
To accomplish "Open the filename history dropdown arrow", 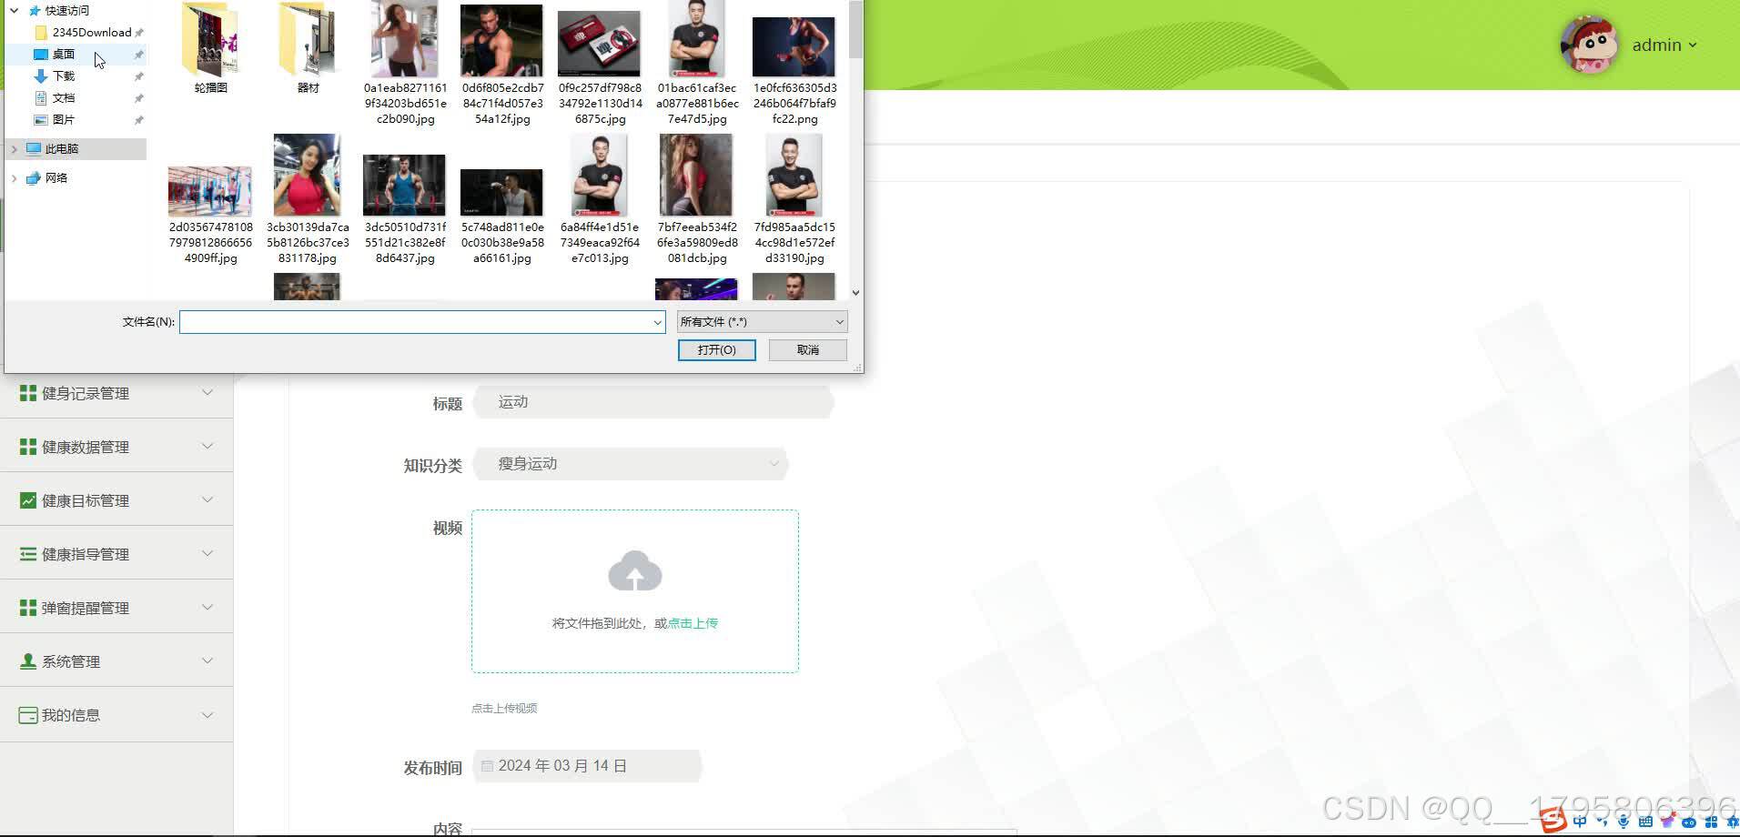I will tap(657, 322).
